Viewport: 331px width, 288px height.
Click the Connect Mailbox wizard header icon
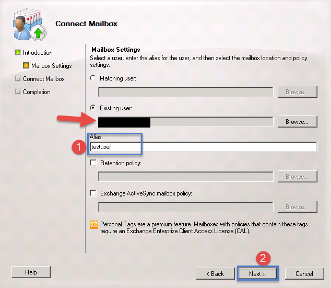(28, 24)
